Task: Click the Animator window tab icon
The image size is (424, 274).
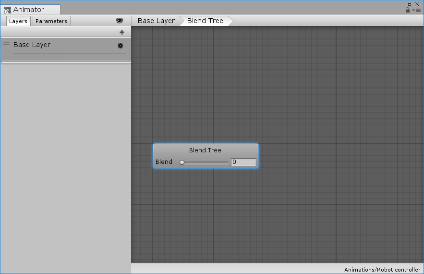Action: click(8, 10)
